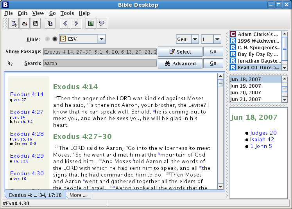Click the speech bubble toolbar icon
Viewport: 292px width, 209px height.
pyautogui.click(x=102, y=23)
